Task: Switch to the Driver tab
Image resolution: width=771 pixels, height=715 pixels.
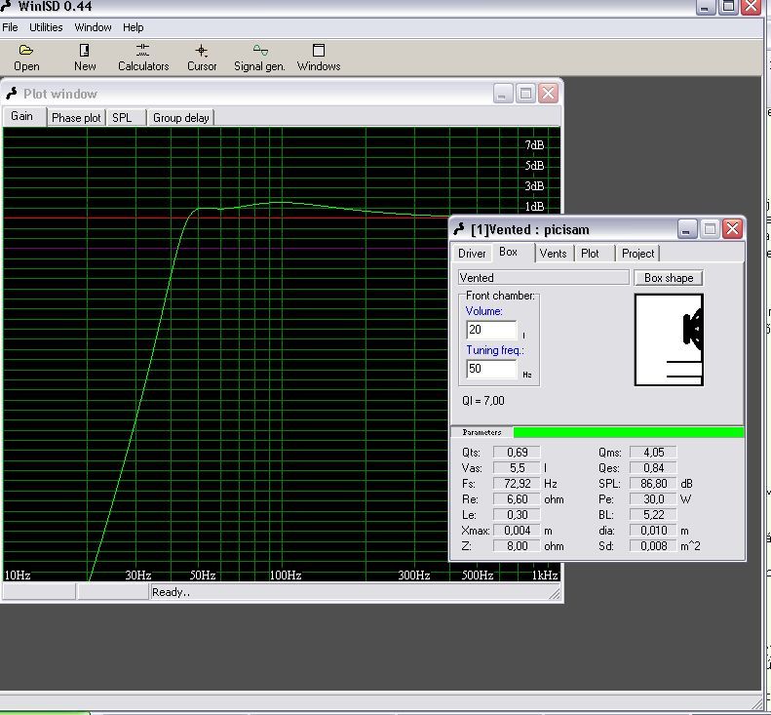Action: click(x=472, y=254)
